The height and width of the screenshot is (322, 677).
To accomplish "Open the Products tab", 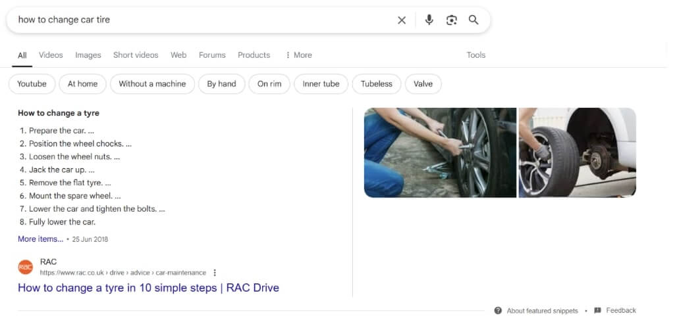I will [254, 55].
